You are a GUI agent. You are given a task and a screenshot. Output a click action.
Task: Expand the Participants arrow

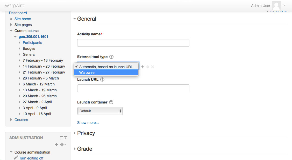[x=19, y=43]
